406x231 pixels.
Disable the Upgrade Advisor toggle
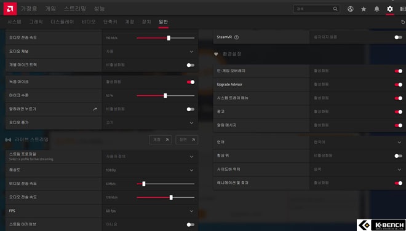398,85
